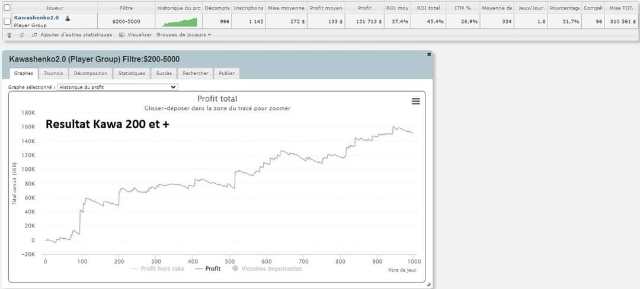640x289 pixels.
Task: Click 'Ajouter d'autres statistiques'
Action: [76, 35]
